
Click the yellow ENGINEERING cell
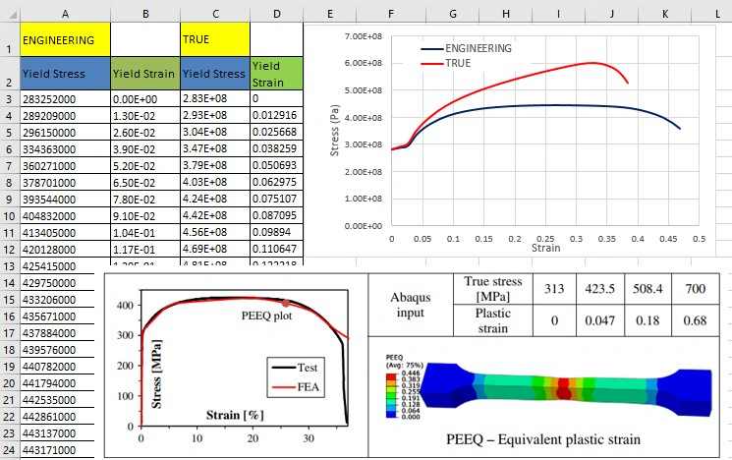click(x=65, y=39)
